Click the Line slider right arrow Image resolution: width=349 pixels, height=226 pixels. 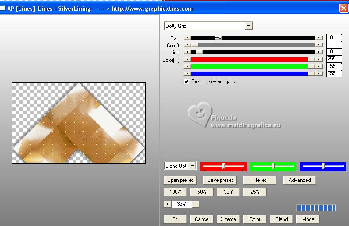319,52
